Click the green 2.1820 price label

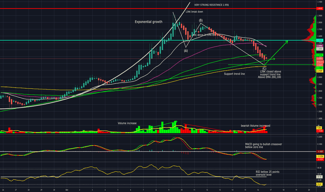[x=320, y=68]
